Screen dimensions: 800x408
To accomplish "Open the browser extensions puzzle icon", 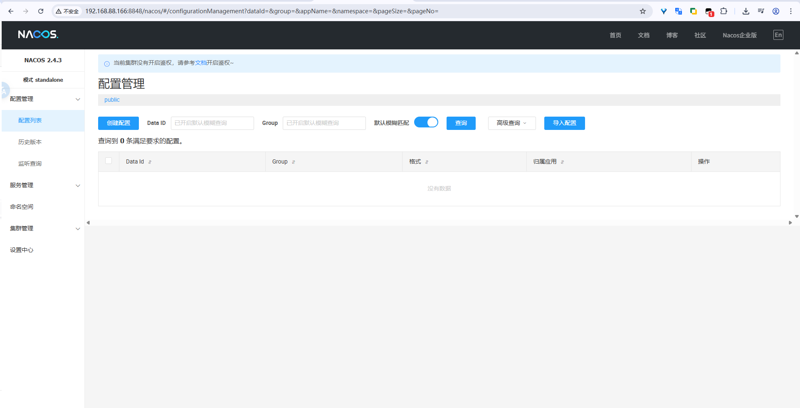I will click(724, 11).
